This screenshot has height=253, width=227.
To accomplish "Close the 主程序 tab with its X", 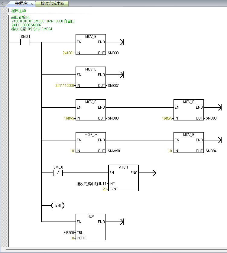I will click(32, 4).
